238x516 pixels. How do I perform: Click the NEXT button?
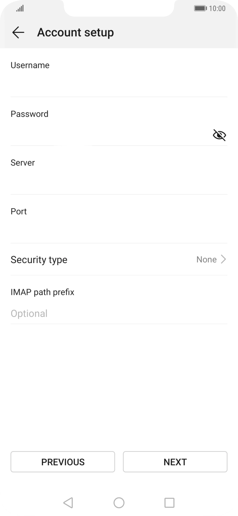175,462
